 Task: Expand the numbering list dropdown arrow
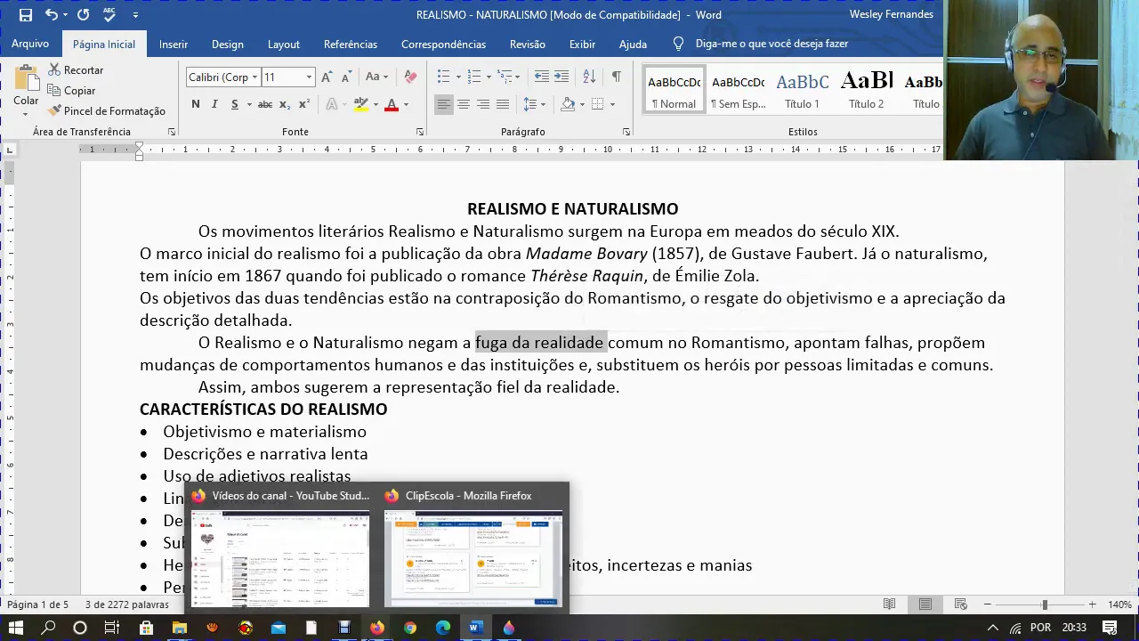pos(489,77)
